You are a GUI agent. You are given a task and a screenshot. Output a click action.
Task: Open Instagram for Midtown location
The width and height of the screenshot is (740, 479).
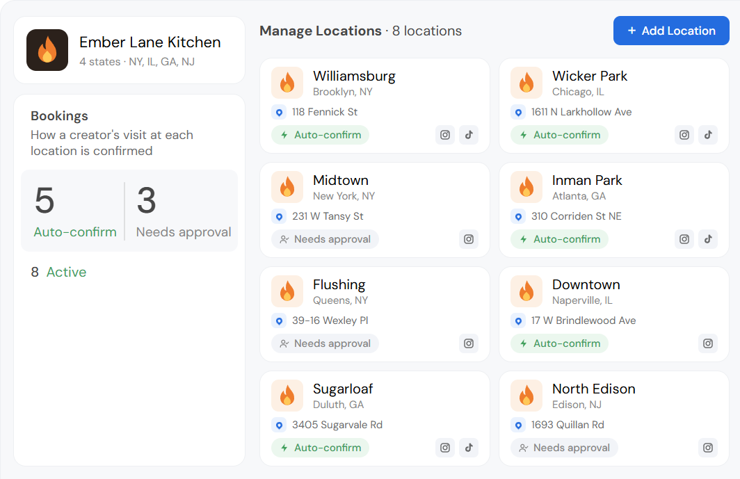click(469, 239)
